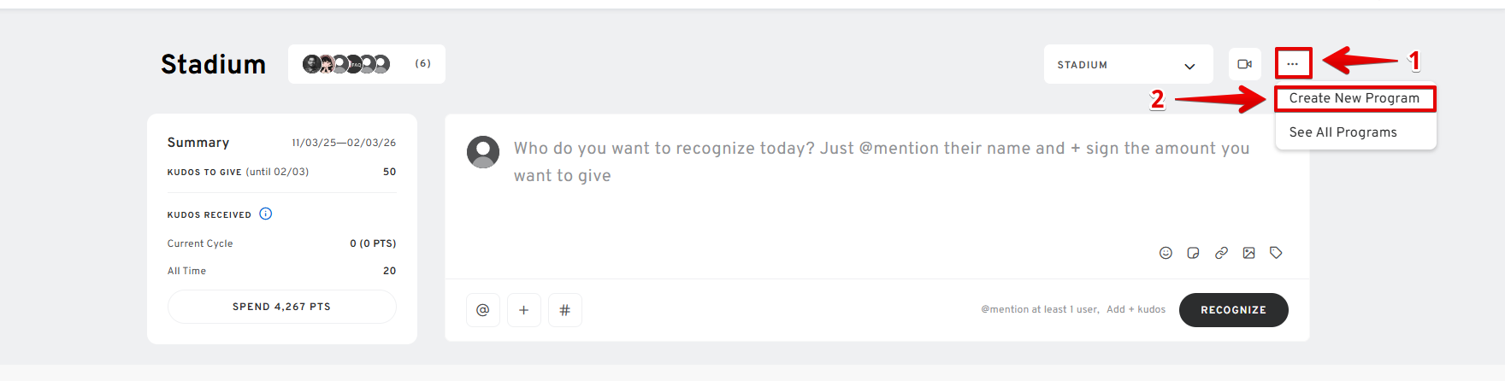Click the video camera icon

pos(1245,64)
